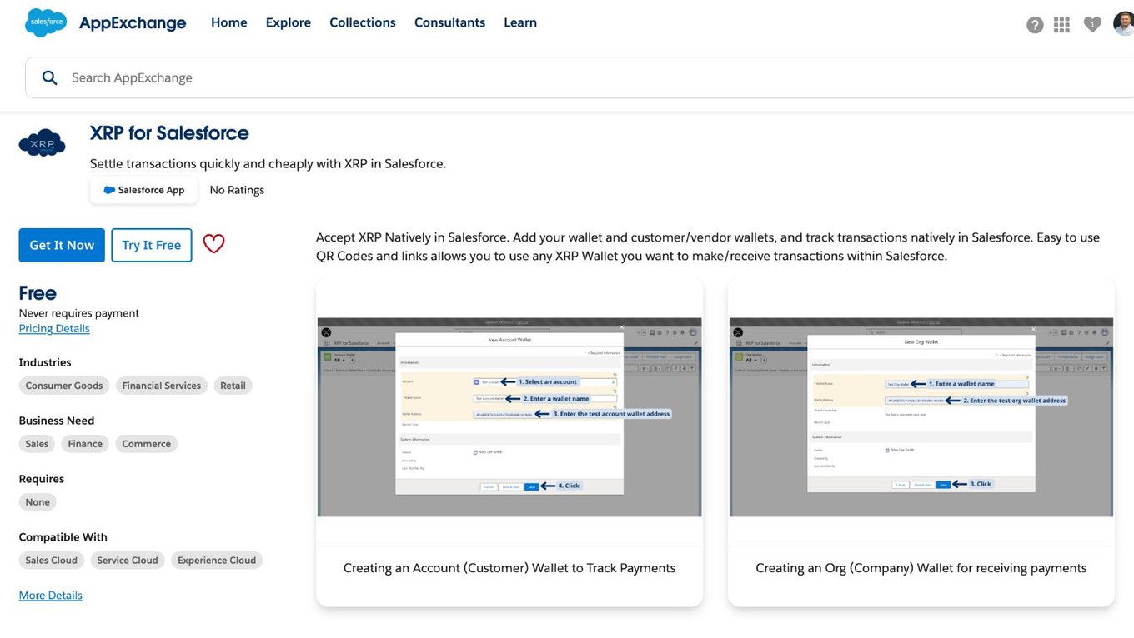Open favorites heart icon in header

point(1092,25)
